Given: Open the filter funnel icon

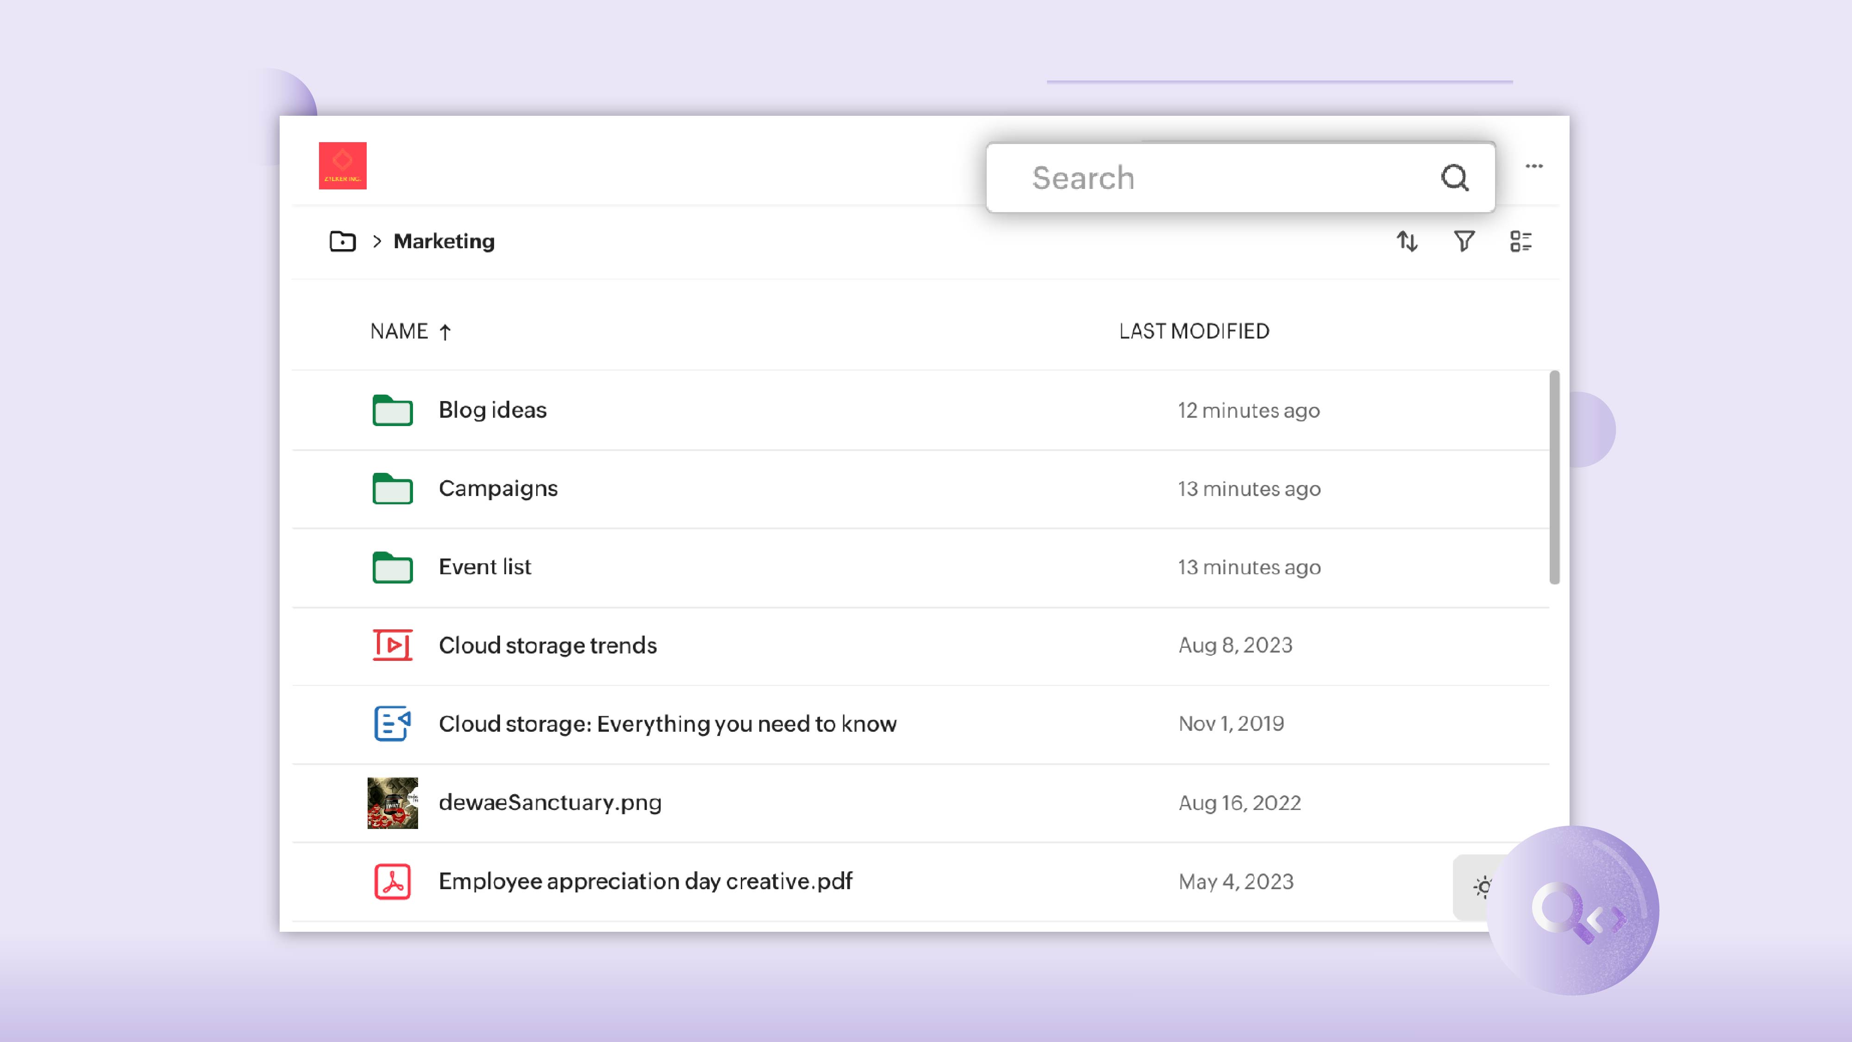Looking at the screenshot, I should point(1464,241).
